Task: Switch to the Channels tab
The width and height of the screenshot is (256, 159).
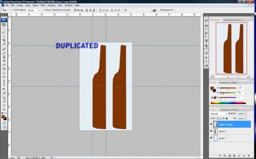Action: 225,110
